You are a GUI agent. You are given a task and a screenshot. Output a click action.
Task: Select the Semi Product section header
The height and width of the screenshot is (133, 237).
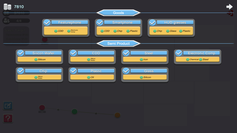tap(118, 43)
